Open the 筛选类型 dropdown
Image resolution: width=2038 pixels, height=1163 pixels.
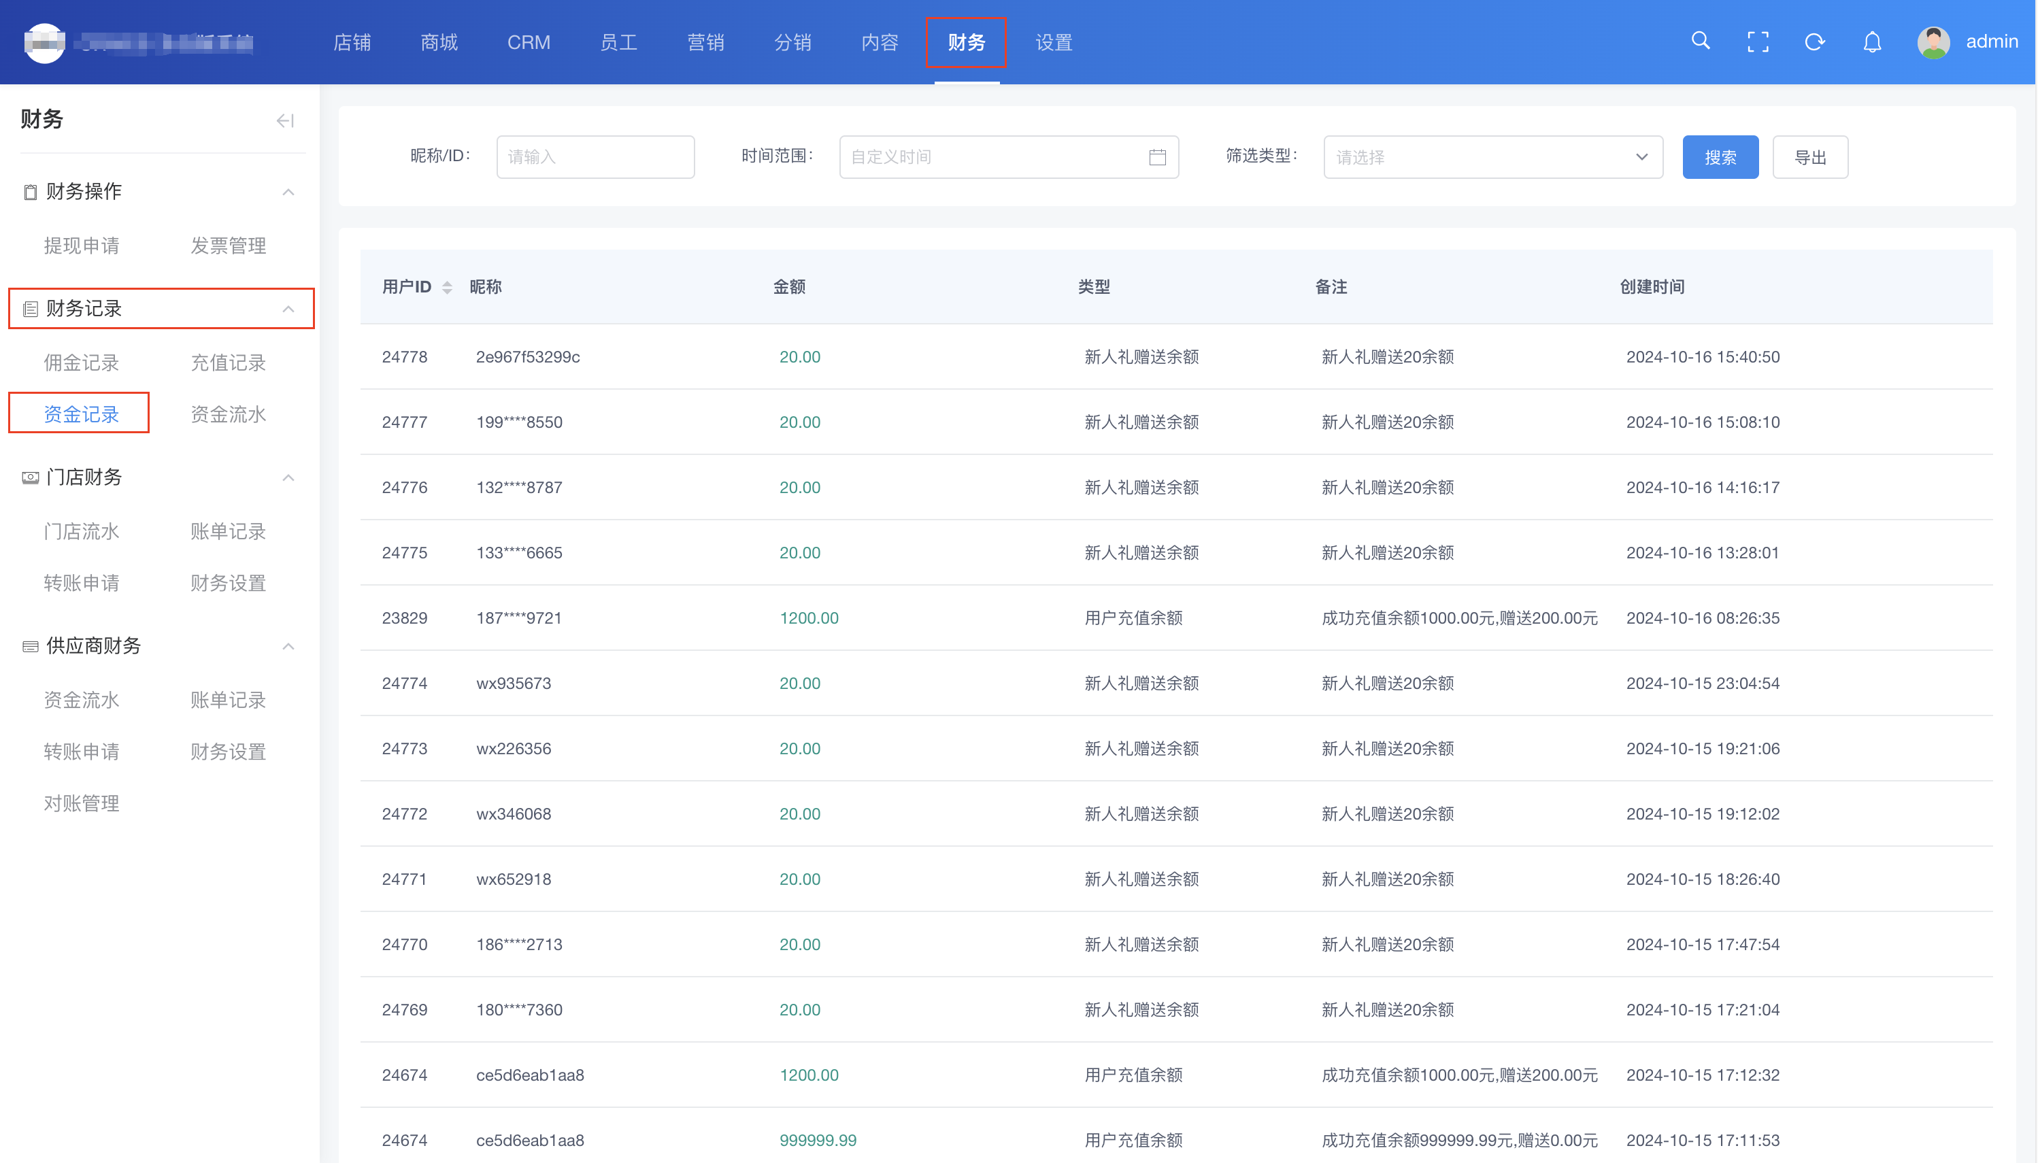click(1492, 156)
